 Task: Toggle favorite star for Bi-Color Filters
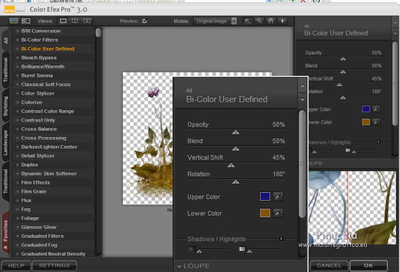[17, 40]
